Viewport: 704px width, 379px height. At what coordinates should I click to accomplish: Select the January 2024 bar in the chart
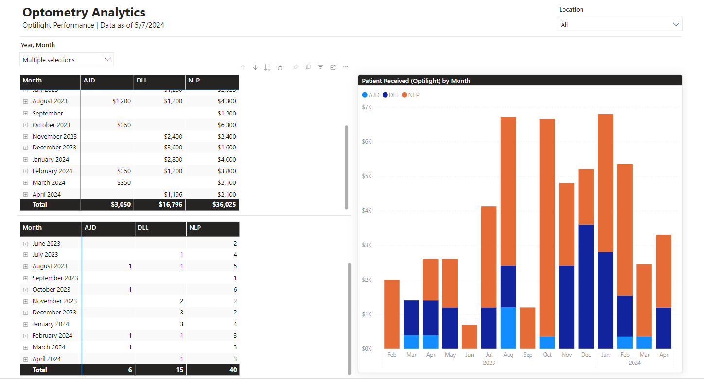click(605, 218)
